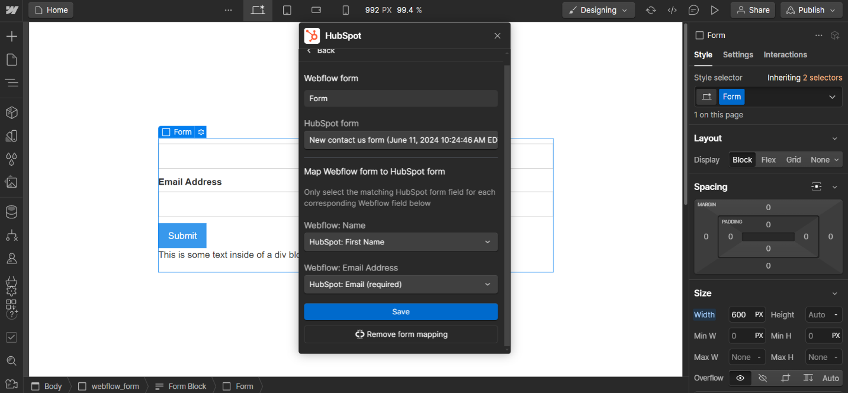Open the Home page tab in top bar
848x393 pixels.
click(51, 10)
